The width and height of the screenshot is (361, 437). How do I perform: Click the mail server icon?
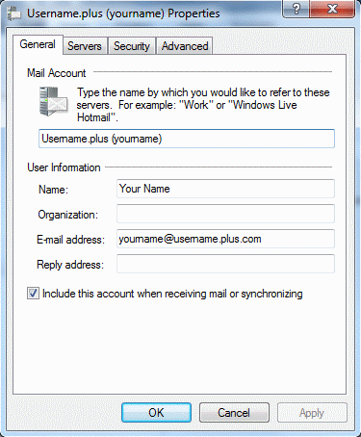pyautogui.click(x=53, y=101)
